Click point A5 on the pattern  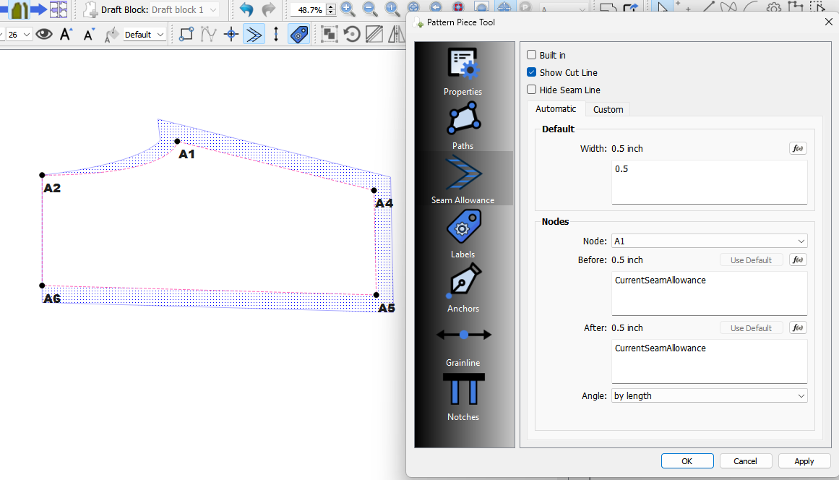[x=377, y=295]
